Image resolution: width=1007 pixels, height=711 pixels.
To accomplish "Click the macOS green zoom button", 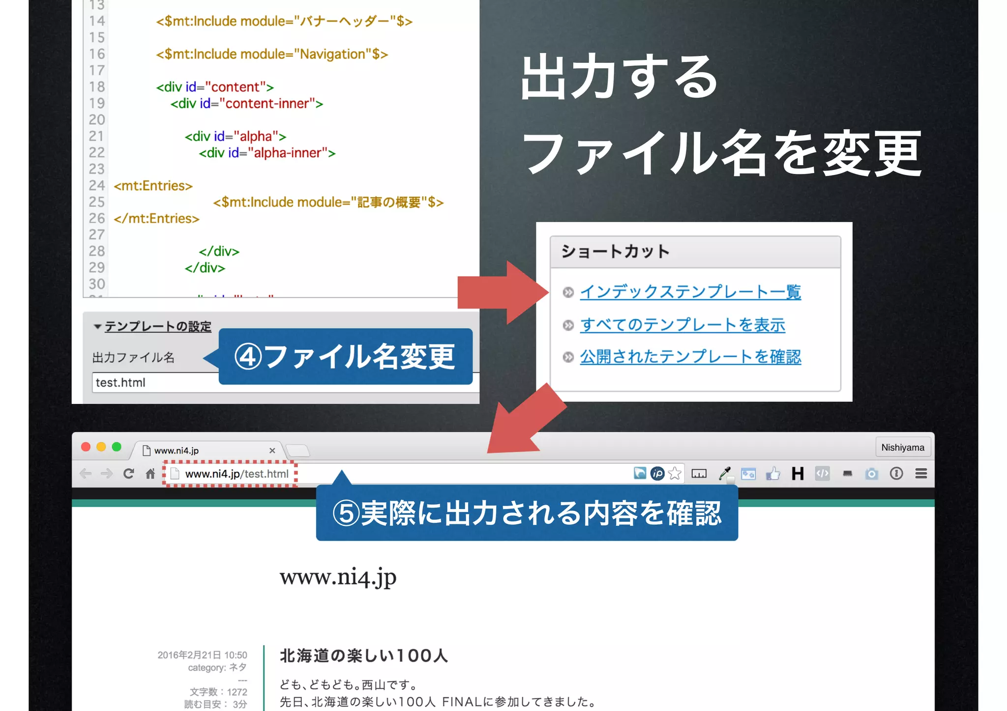I will (117, 447).
